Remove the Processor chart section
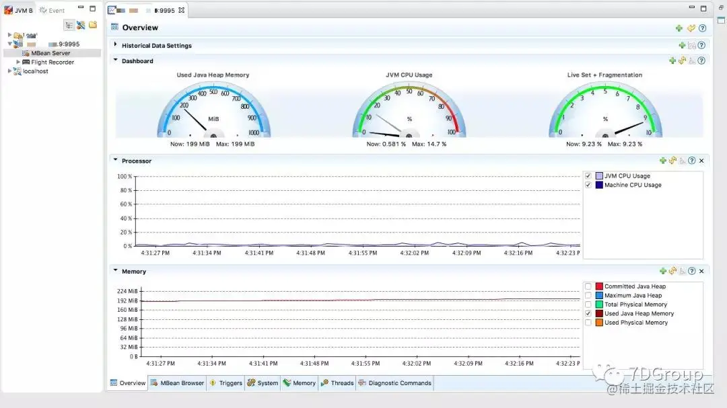This screenshot has height=408, width=727. pyautogui.click(x=701, y=161)
